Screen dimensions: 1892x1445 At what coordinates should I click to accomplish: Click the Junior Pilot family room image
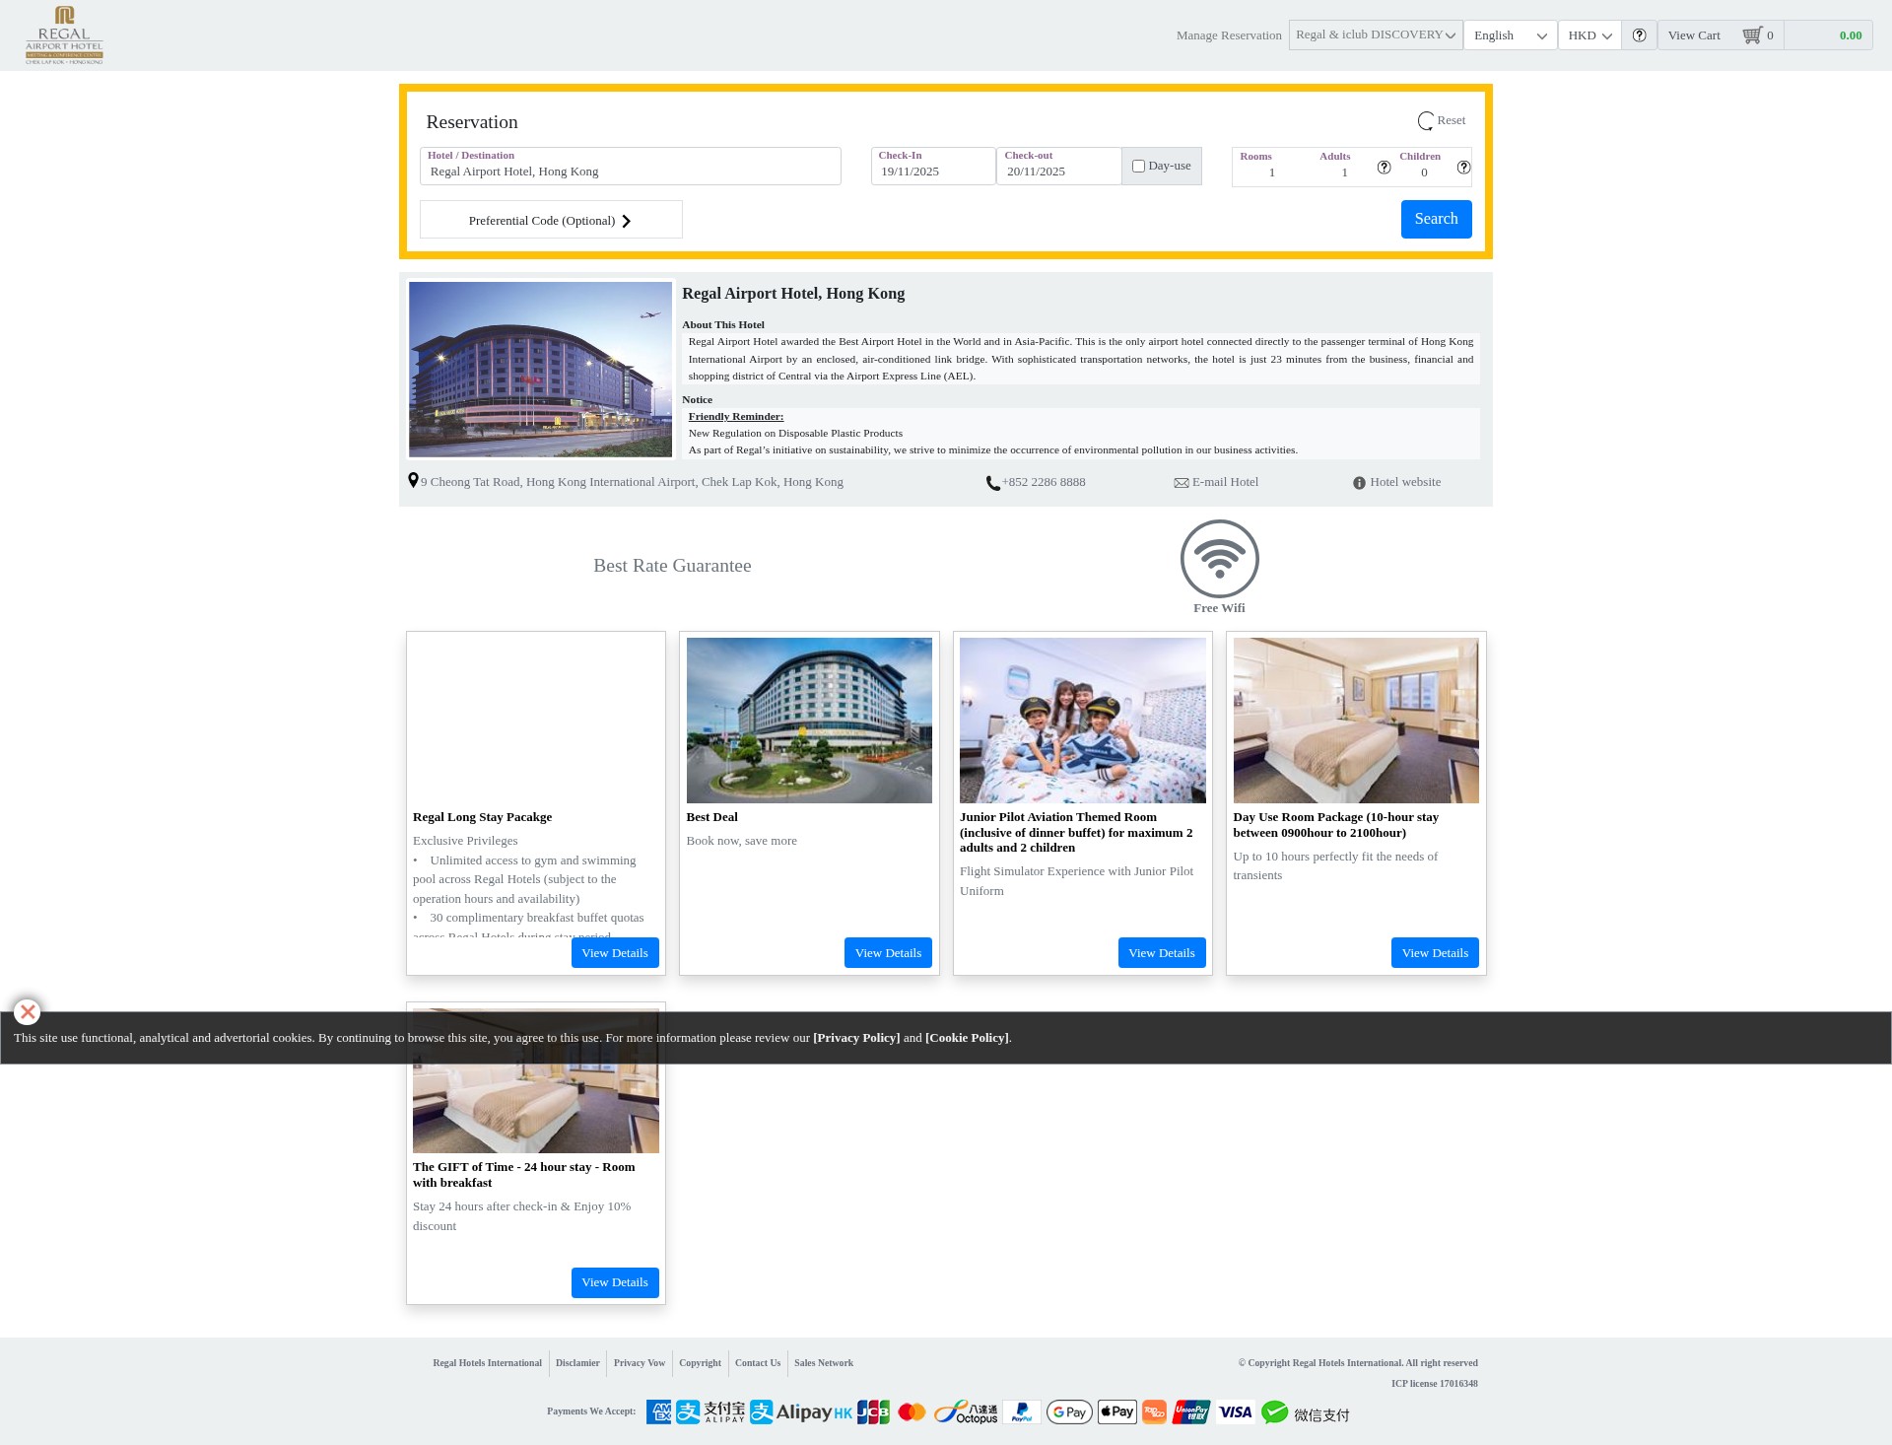click(1083, 721)
